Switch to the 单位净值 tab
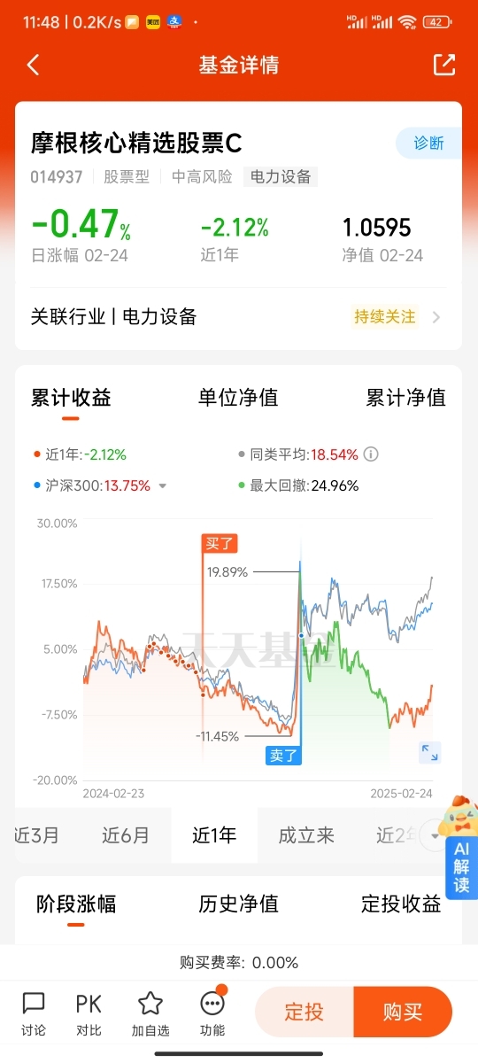 pyautogui.click(x=238, y=398)
